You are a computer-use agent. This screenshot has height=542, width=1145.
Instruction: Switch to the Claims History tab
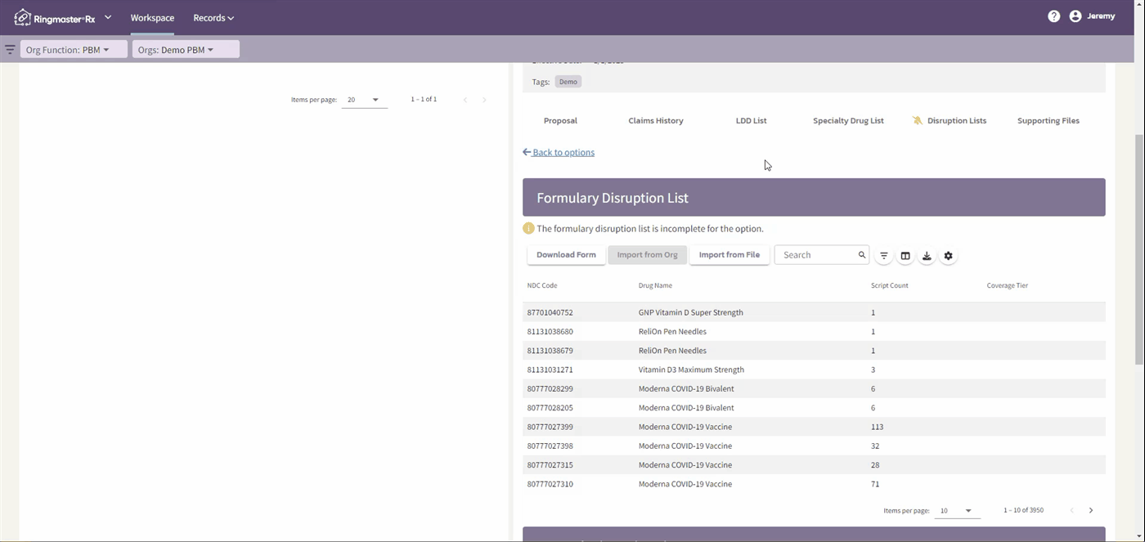pyautogui.click(x=656, y=120)
